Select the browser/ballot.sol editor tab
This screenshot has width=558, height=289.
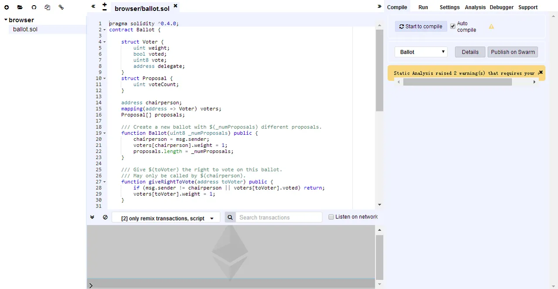point(142,8)
